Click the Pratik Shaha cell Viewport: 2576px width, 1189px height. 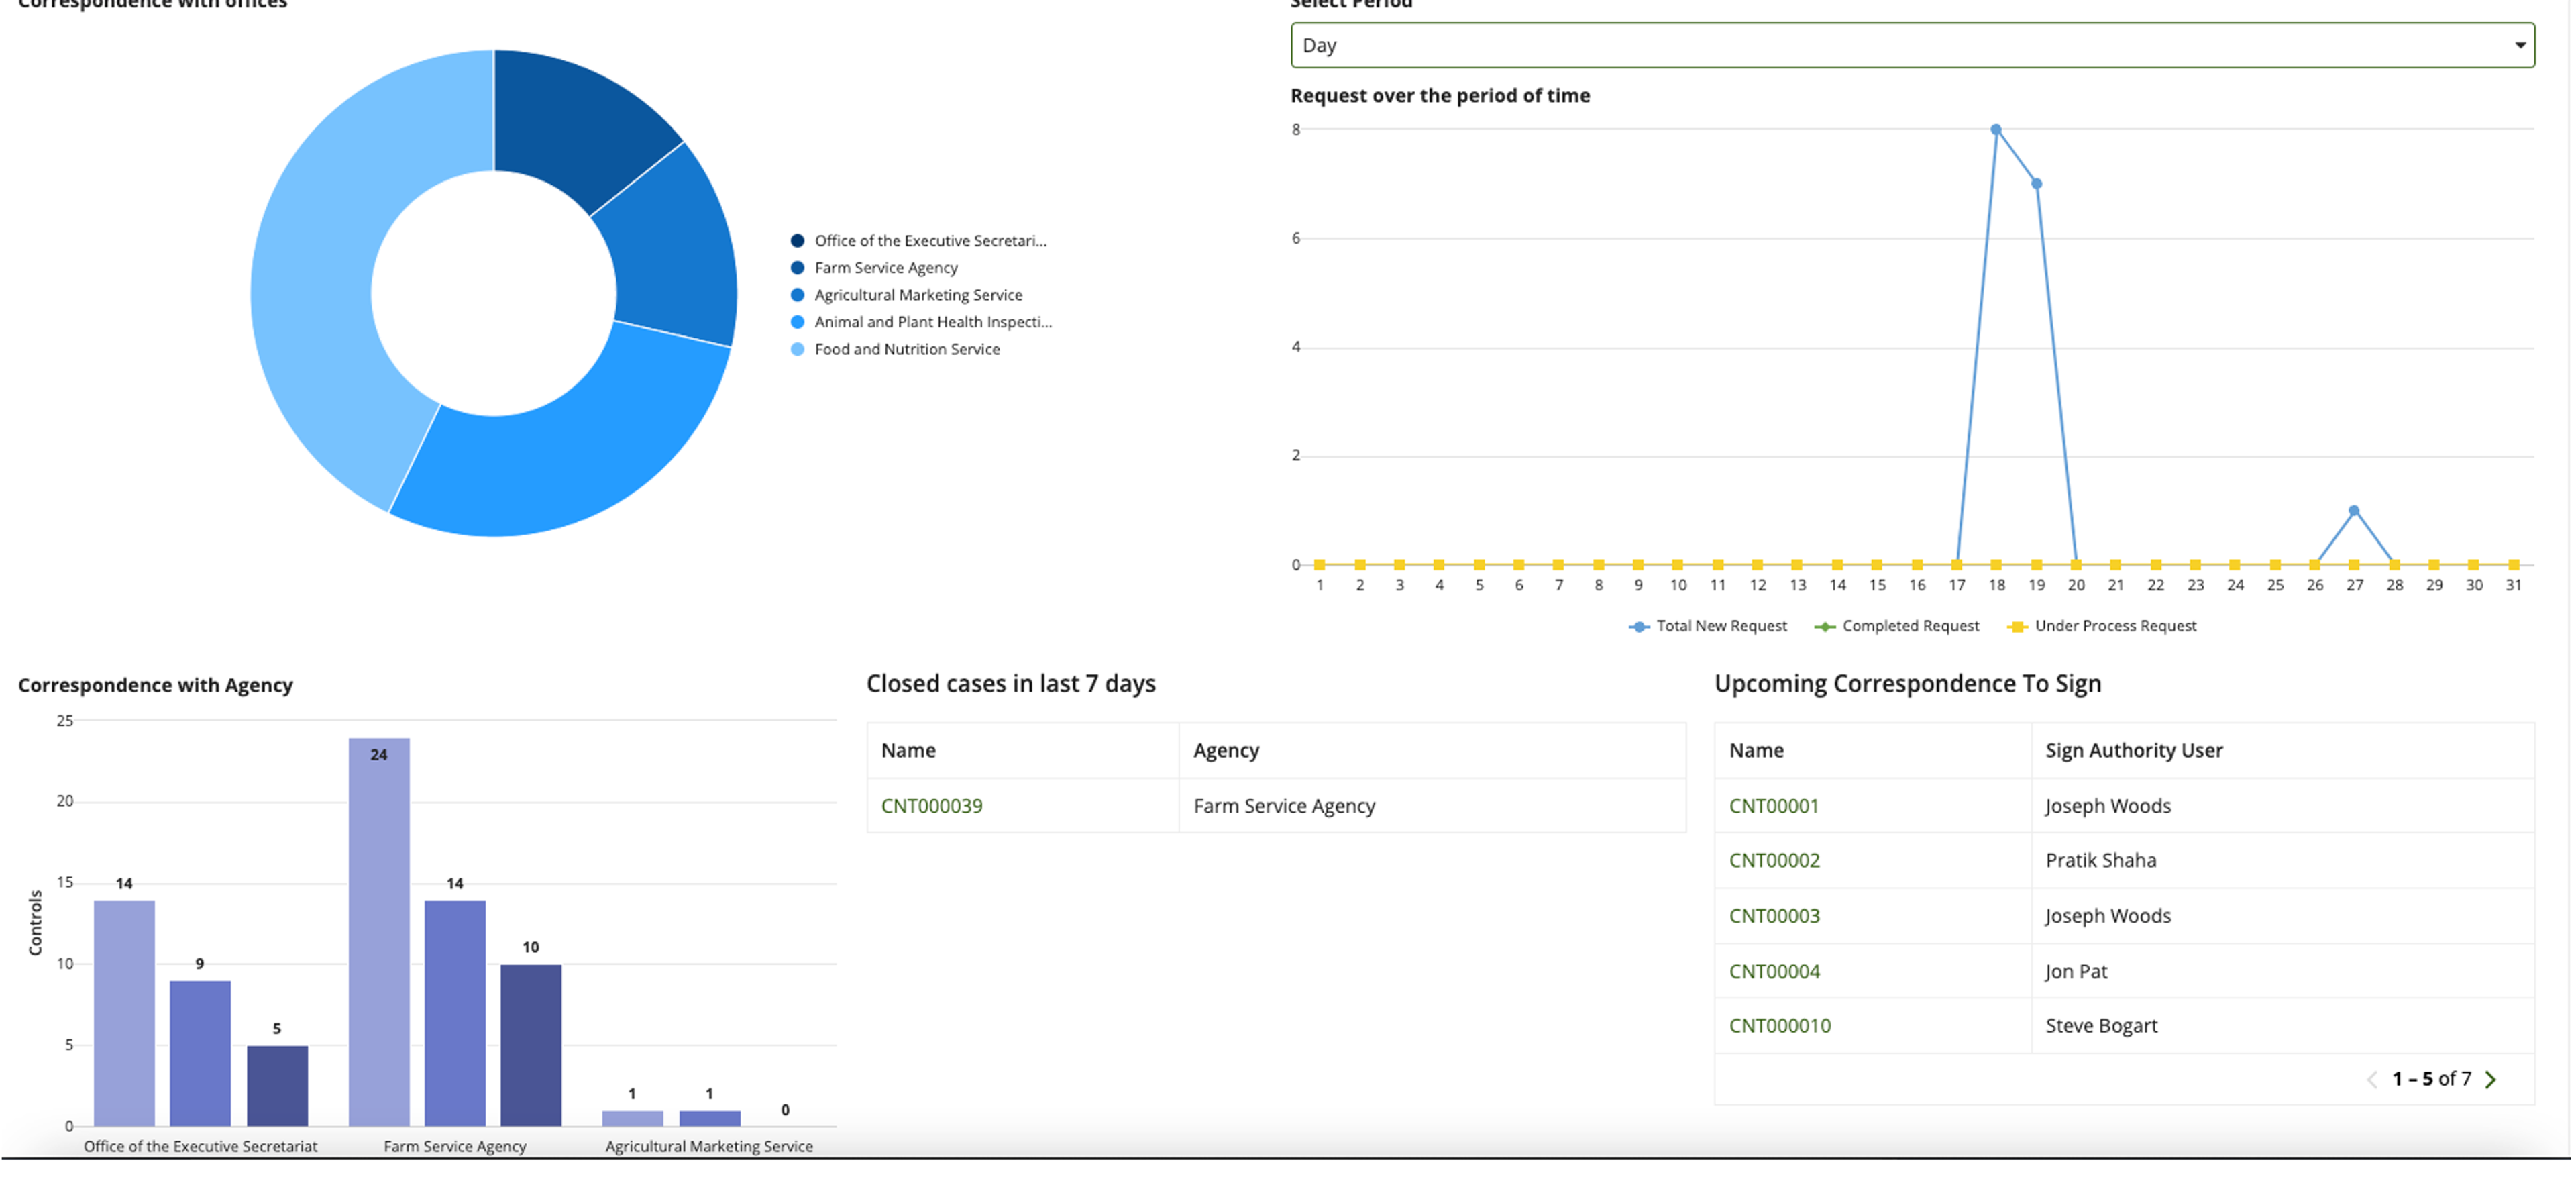click(2100, 861)
